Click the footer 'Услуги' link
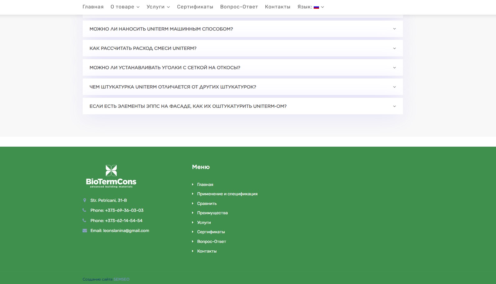Image resolution: width=496 pixels, height=284 pixels. point(204,222)
